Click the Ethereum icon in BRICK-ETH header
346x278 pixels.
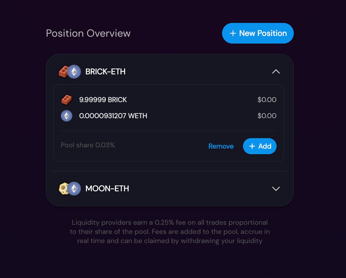74,72
